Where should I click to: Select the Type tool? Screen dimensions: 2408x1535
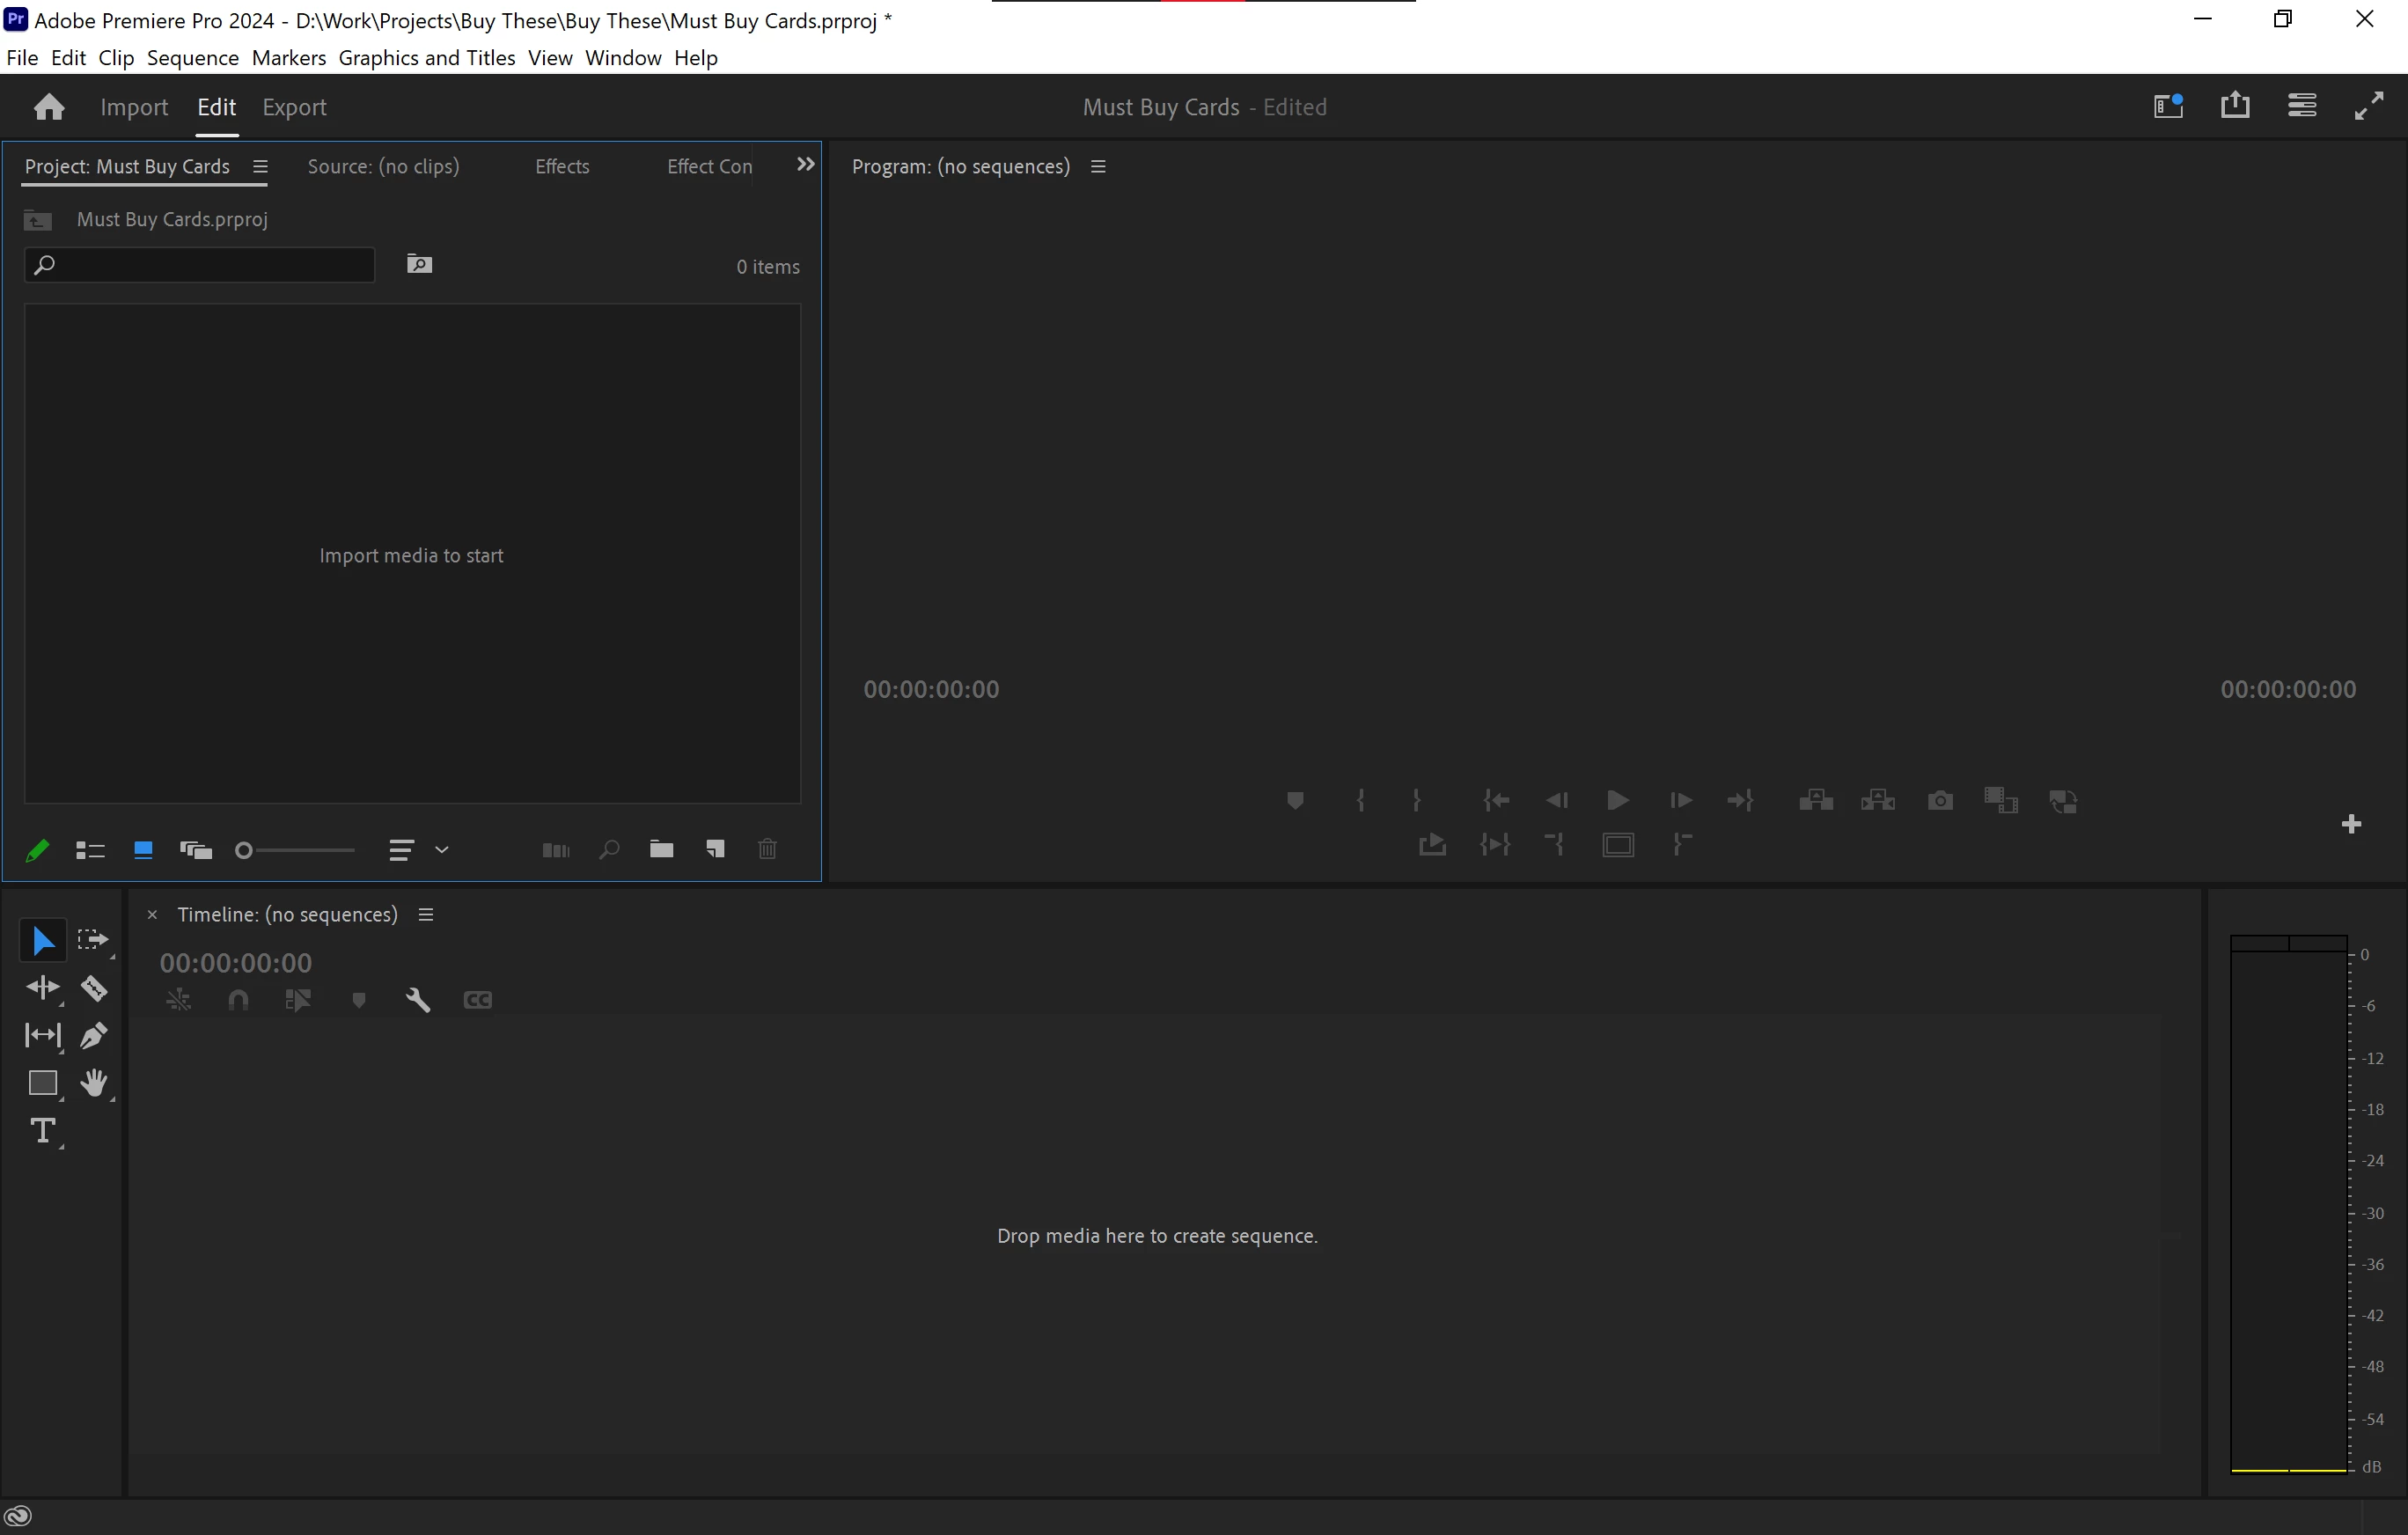tap(42, 1131)
